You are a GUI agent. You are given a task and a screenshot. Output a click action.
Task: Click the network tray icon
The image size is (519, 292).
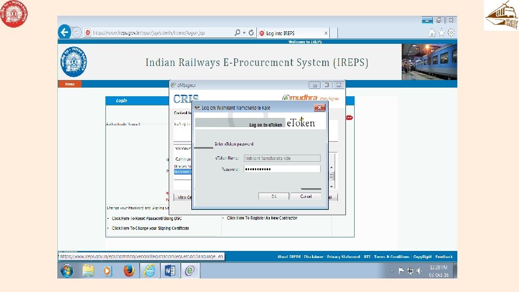pos(410,271)
